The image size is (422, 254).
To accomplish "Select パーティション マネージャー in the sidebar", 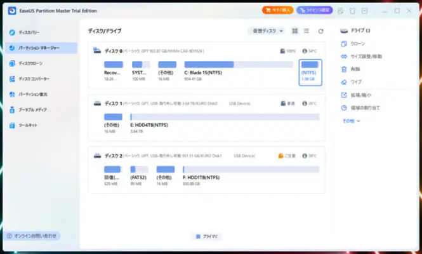I will click(41, 48).
